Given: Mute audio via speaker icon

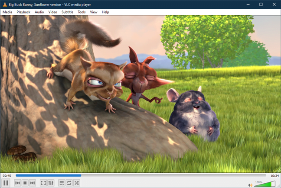Looking at the screenshot, I should pyautogui.click(x=250, y=185).
